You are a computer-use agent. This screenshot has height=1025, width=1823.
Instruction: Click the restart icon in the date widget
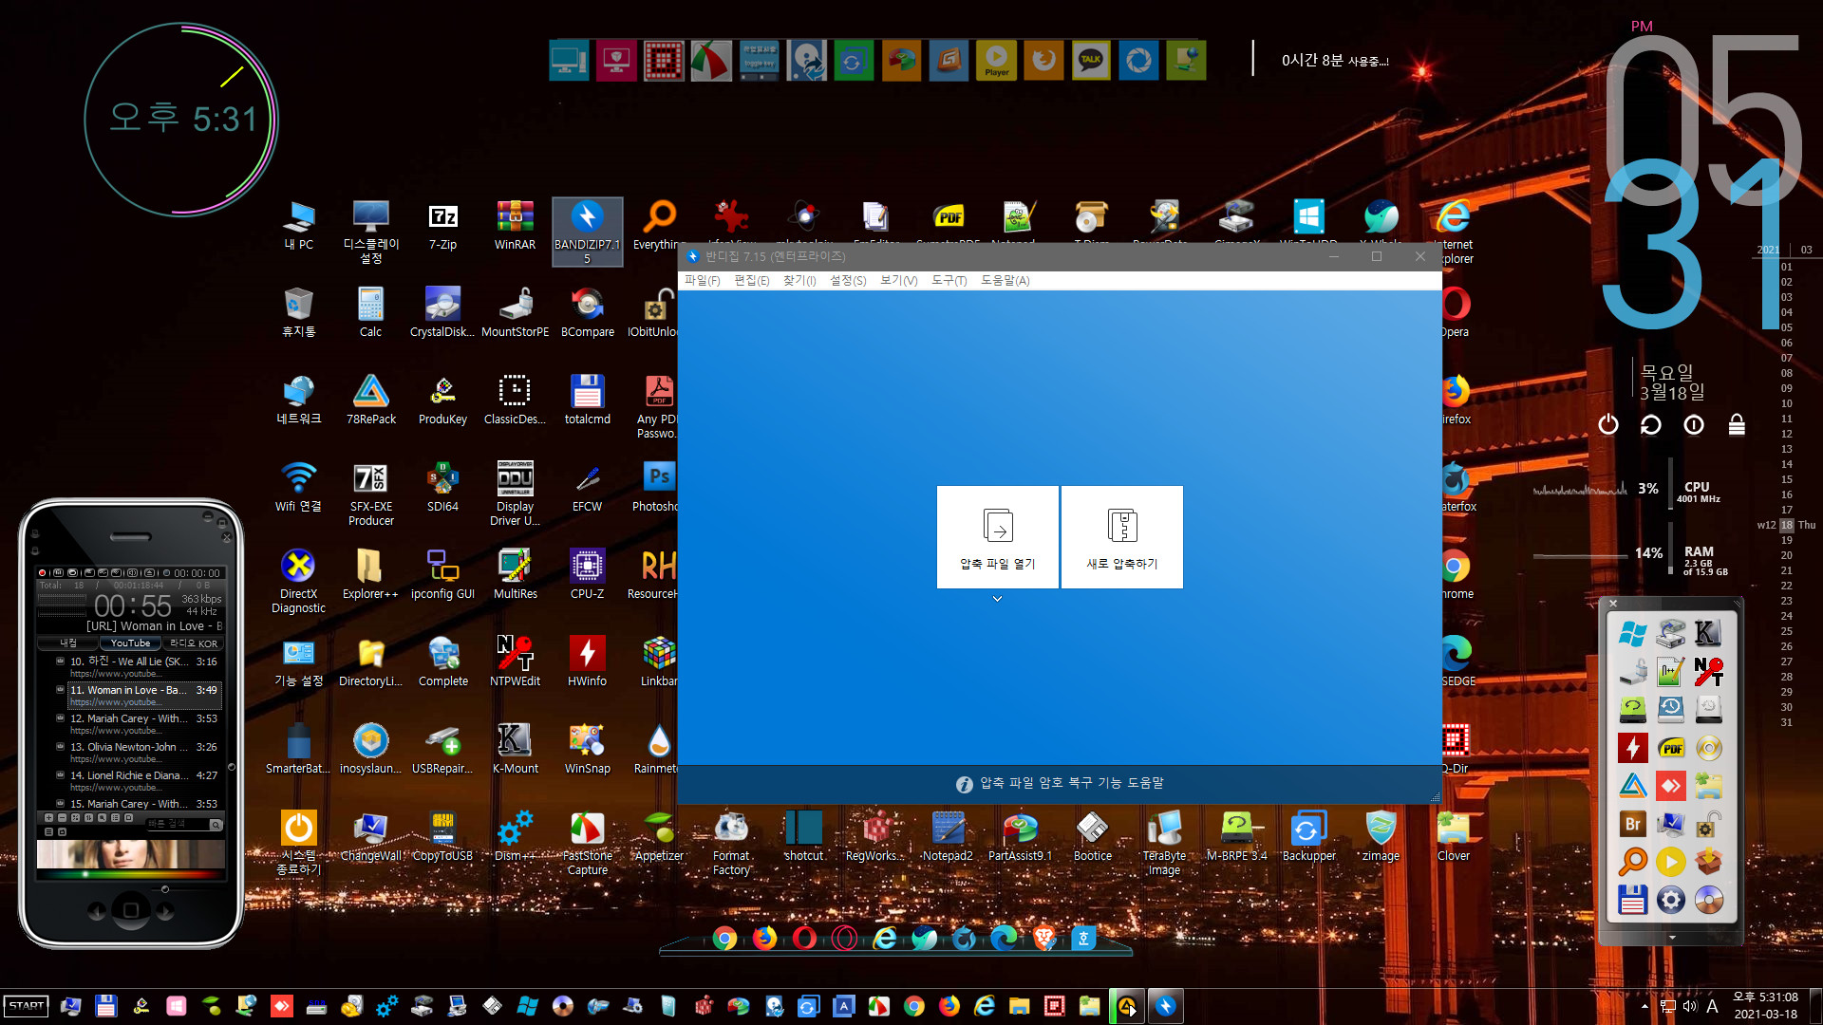point(1650,424)
